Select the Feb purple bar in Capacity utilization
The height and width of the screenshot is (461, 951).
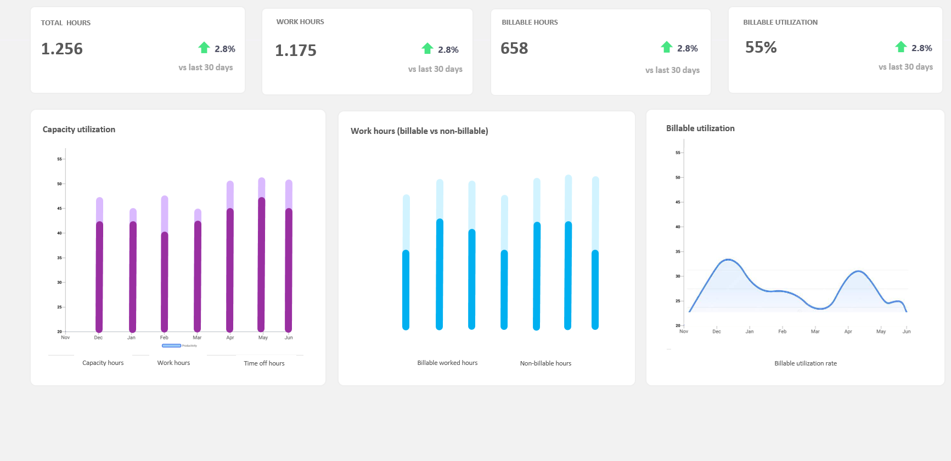point(164,282)
